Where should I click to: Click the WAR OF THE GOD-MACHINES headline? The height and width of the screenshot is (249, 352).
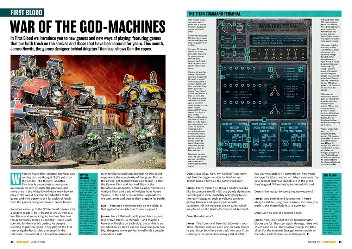coord(88,26)
